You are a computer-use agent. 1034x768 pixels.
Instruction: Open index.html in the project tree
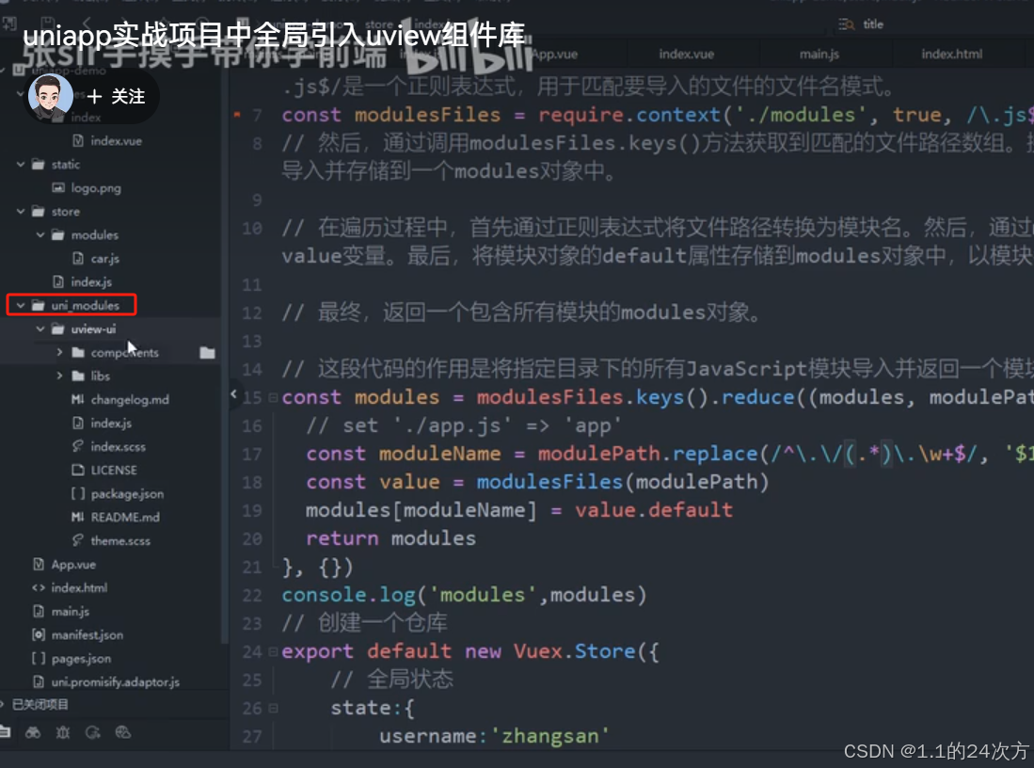coord(78,588)
